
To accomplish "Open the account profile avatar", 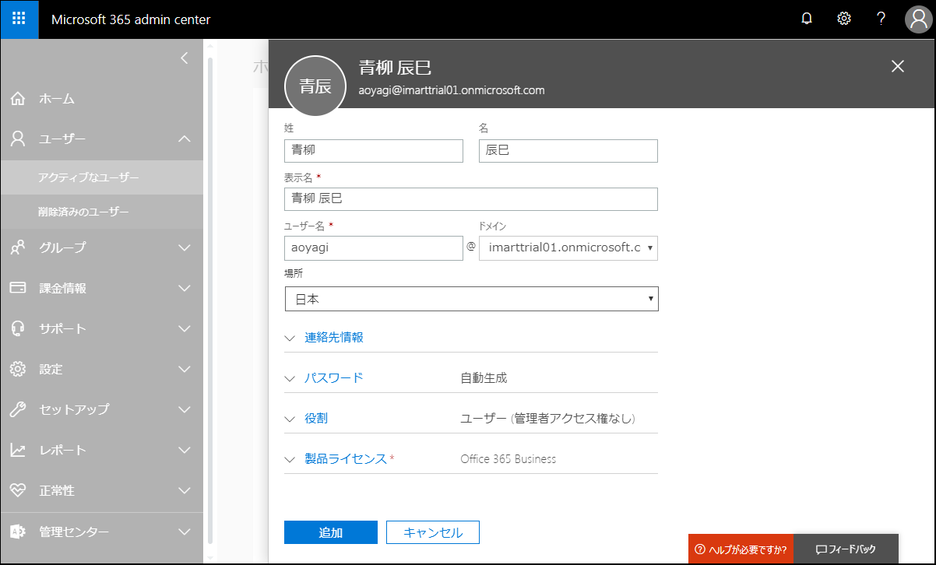I will pyautogui.click(x=918, y=19).
